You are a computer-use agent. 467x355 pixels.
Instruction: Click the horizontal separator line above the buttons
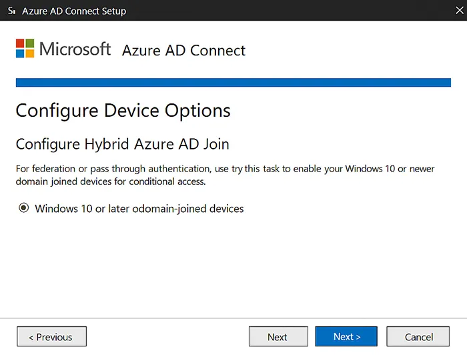[233, 318]
